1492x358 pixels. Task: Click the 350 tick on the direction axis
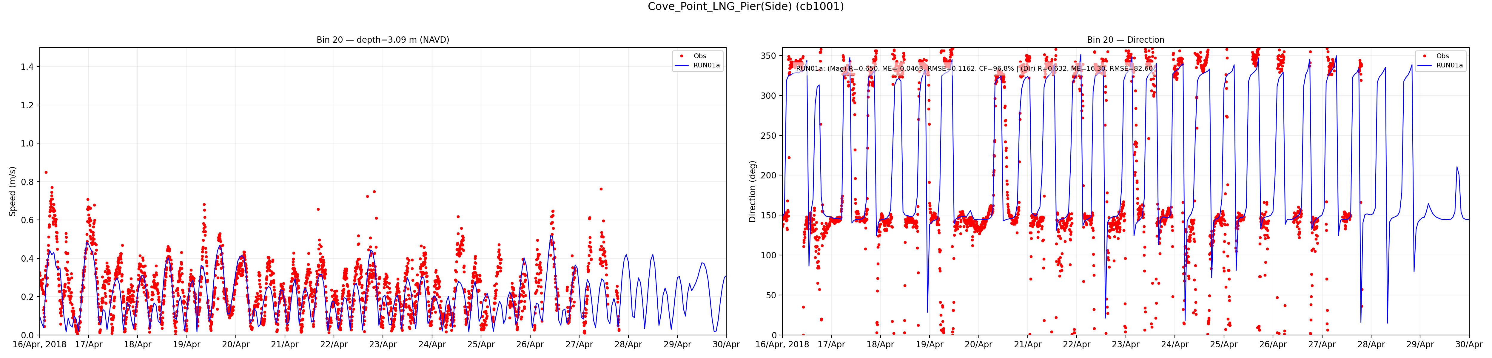coord(768,55)
